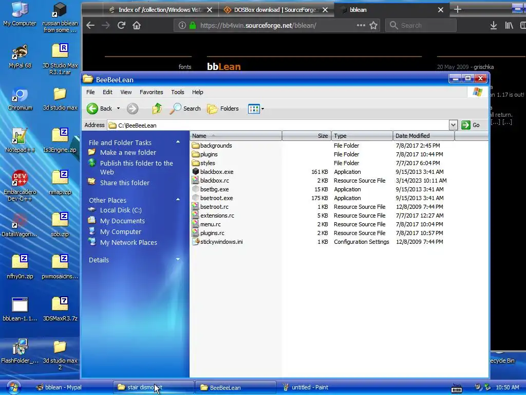Image resolution: width=526 pixels, height=395 pixels.
Task: Click the Explorer address field C:\BeeBeeLean
Action: click(278, 125)
